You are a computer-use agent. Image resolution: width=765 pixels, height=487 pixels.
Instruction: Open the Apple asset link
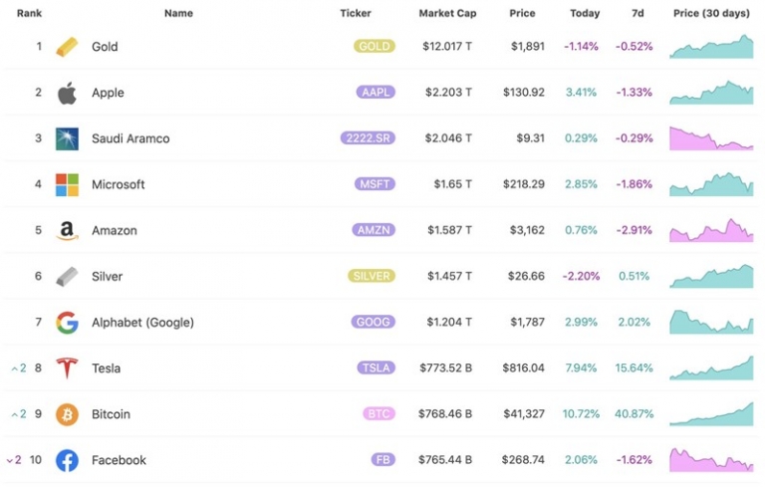(x=108, y=93)
